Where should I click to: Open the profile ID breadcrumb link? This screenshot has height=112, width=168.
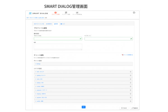(41, 18)
